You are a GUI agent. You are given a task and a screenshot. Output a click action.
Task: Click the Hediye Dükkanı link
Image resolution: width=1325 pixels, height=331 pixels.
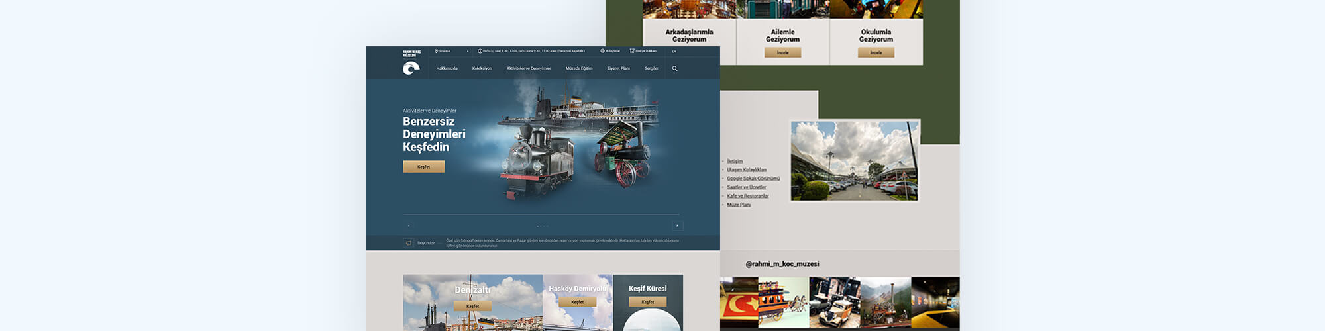point(646,51)
